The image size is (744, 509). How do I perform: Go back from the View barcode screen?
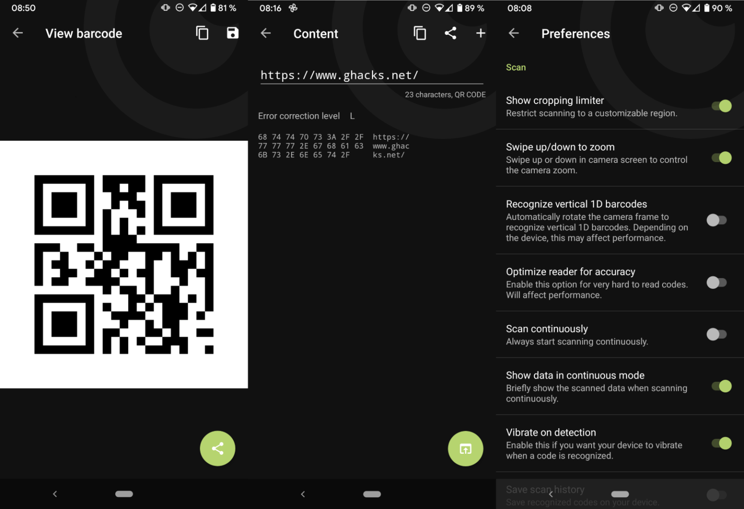pos(17,33)
